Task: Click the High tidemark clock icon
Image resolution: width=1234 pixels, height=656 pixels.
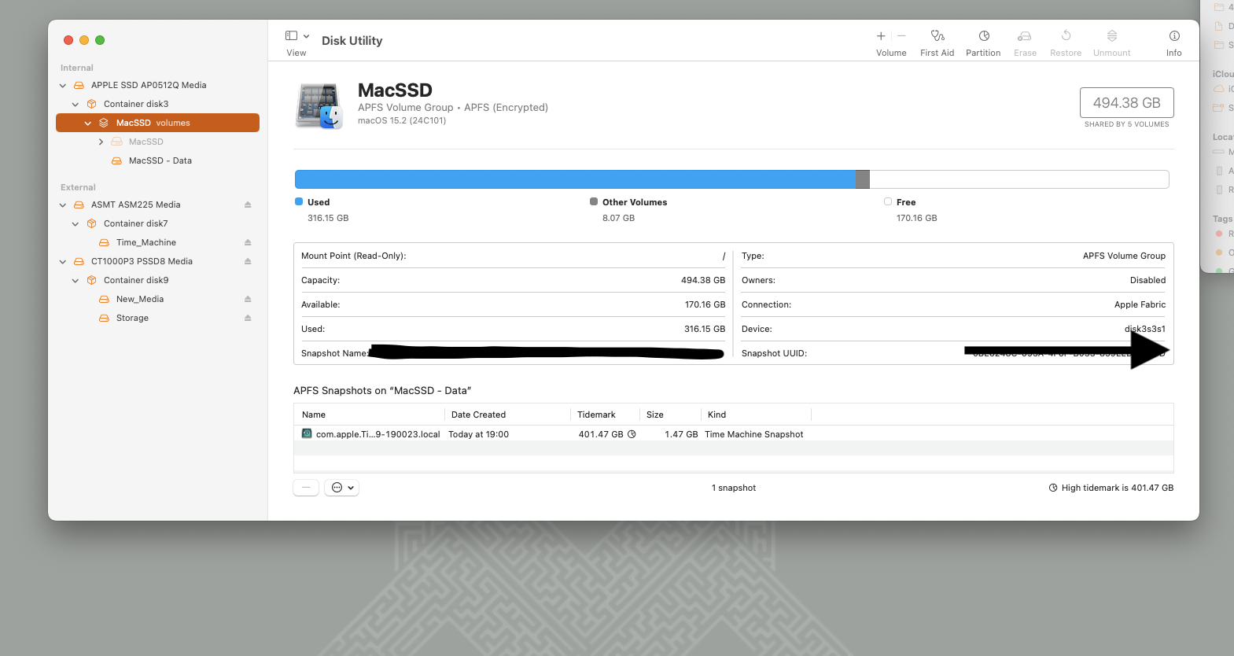Action: [x=1053, y=488]
